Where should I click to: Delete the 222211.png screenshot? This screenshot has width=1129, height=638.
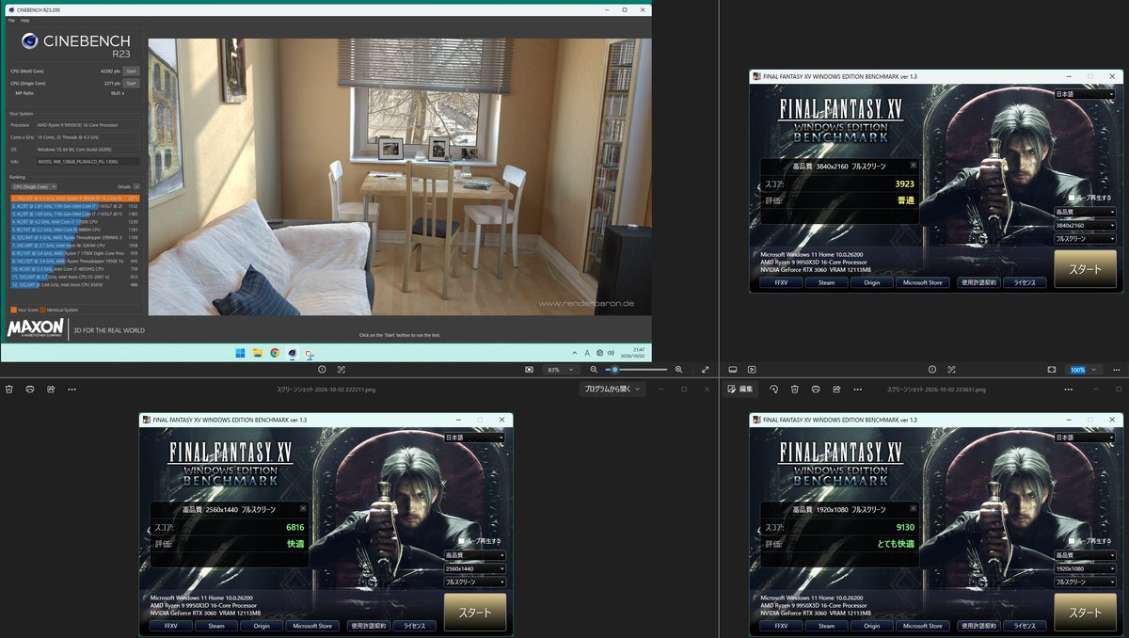[10, 389]
